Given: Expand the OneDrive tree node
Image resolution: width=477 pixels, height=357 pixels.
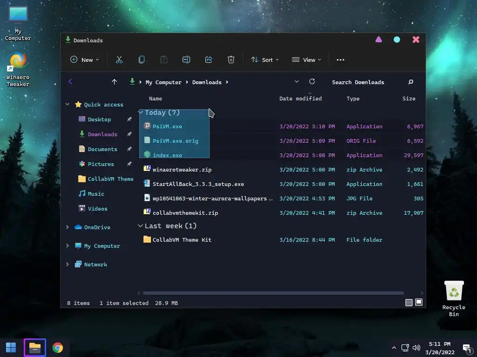Looking at the screenshot, I should [67, 227].
